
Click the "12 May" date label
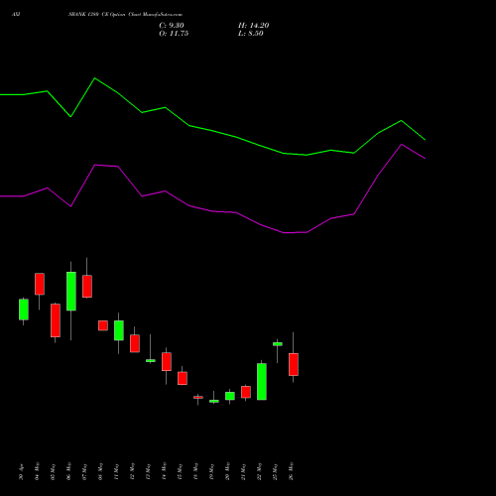[133, 471]
